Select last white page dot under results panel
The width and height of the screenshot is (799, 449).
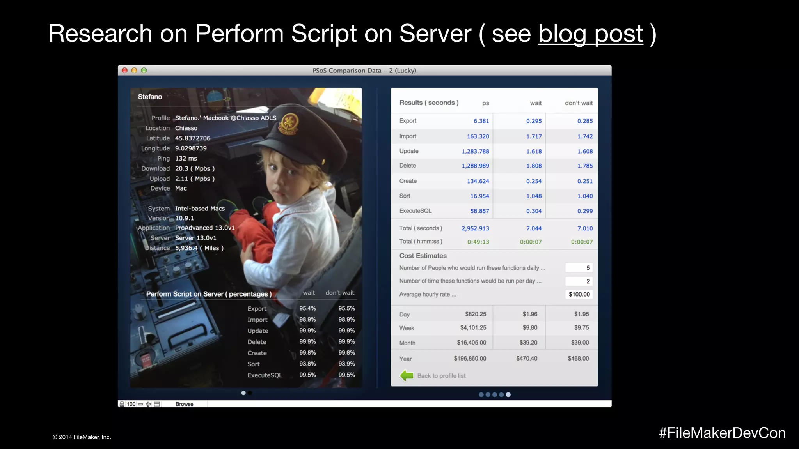(x=508, y=394)
